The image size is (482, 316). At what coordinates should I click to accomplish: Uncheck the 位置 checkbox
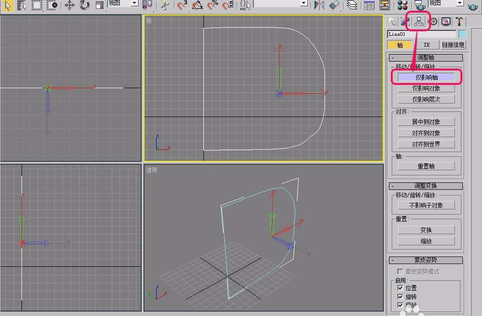click(400, 288)
